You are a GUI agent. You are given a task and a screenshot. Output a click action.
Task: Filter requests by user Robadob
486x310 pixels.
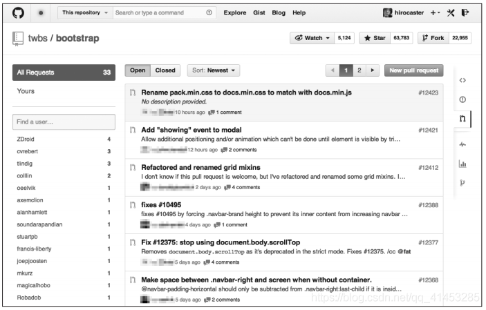tap(29, 298)
